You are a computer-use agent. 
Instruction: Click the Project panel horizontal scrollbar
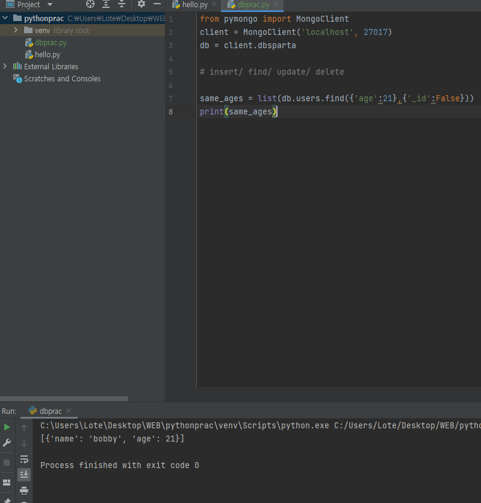click(x=64, y=399)
